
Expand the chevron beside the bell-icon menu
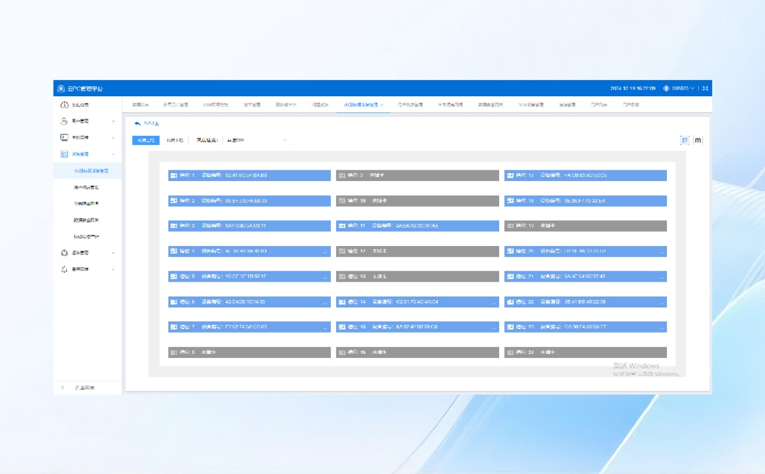[x=113, y=269]
